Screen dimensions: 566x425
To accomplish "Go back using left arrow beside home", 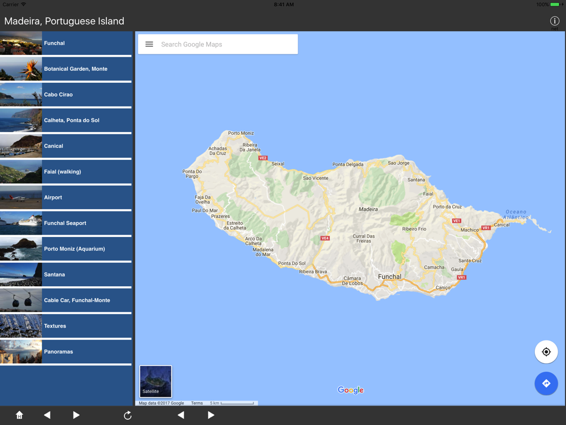I will [47, 415].
